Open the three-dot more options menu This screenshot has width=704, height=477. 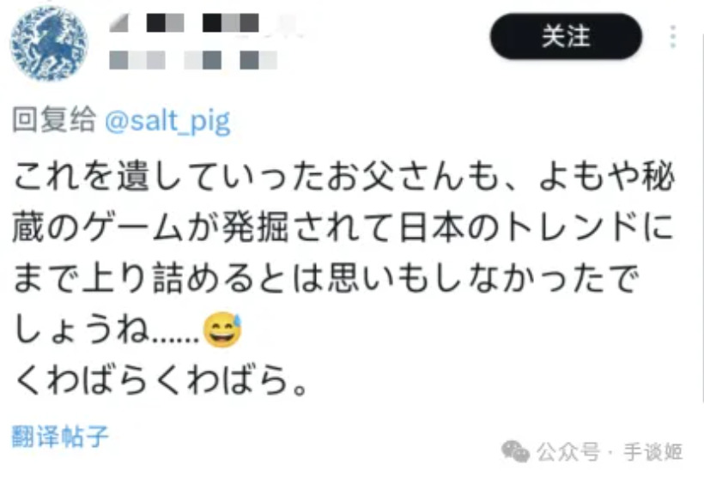[x=672, y=37]
